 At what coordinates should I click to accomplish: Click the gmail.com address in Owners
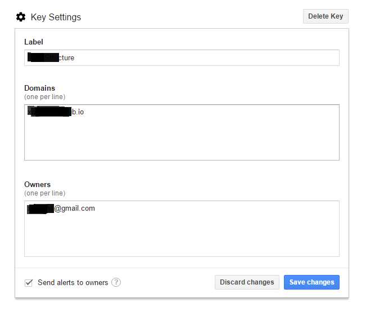74,208
